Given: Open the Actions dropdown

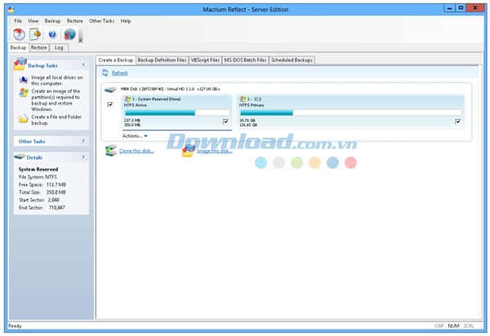Looking at the screenshot, I should coord(135,135).
